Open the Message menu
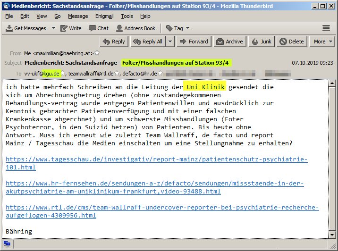Screen dimensions: 338x251 78,16
